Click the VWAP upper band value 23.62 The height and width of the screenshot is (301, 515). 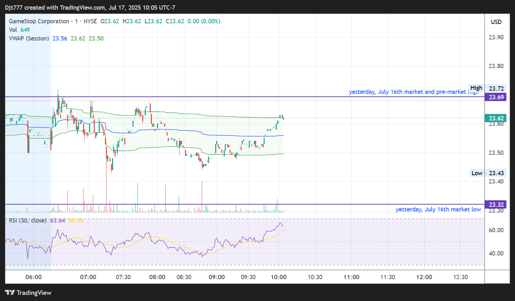(x=78, y=38)
